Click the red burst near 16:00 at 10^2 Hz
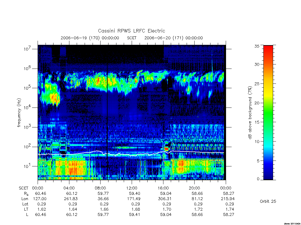301x225 pixels. 167,149
